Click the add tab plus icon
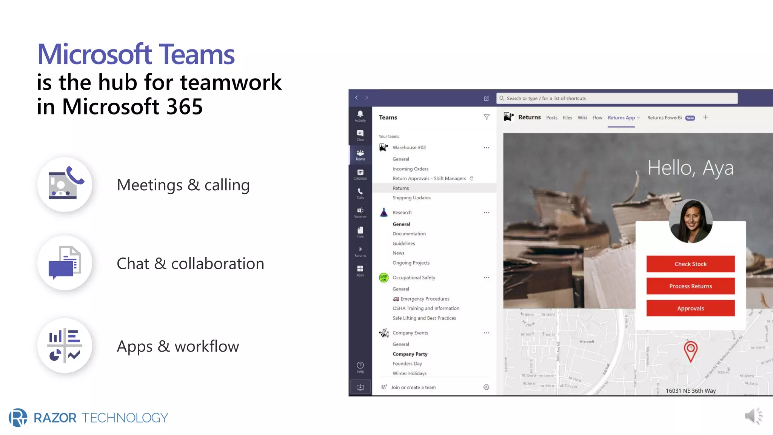 705,117
